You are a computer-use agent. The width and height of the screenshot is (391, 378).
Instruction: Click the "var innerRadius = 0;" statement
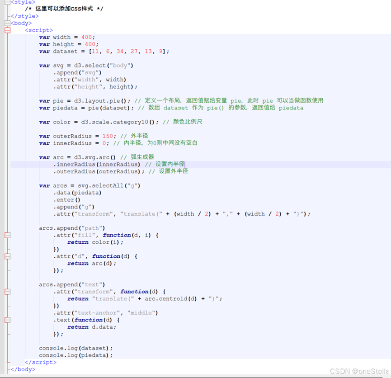point(74,143)
